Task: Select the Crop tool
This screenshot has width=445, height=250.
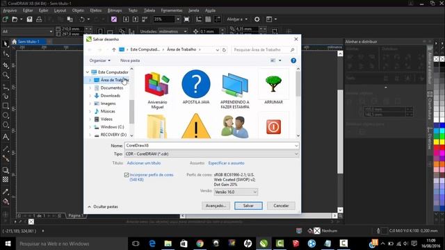Action: [x=6, y=65]
